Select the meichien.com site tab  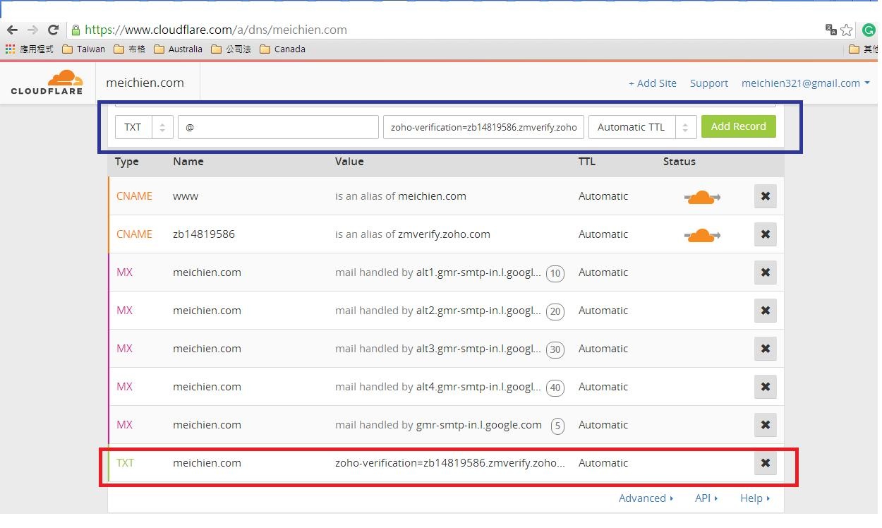[145, 83]
